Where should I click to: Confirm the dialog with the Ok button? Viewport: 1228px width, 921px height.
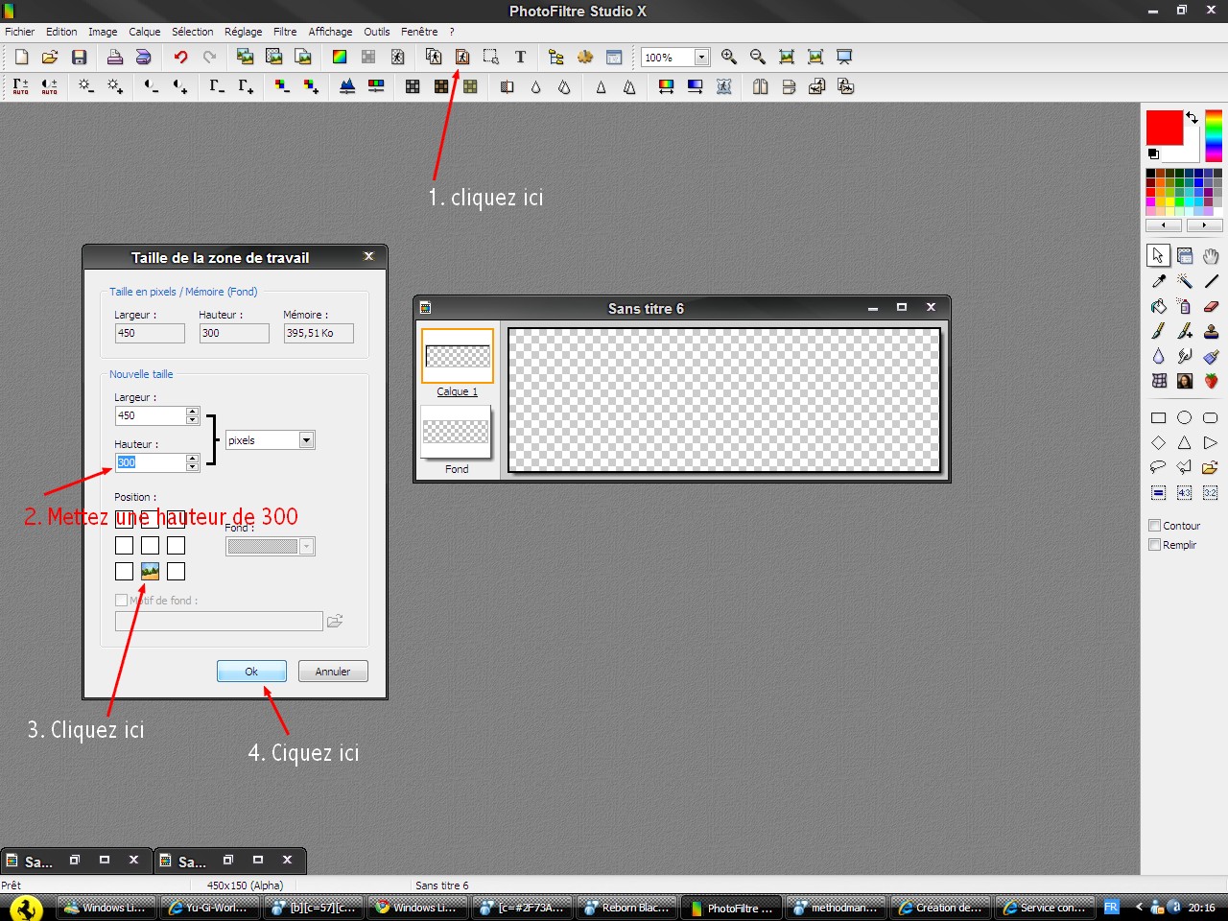click(x=251, y=672)
